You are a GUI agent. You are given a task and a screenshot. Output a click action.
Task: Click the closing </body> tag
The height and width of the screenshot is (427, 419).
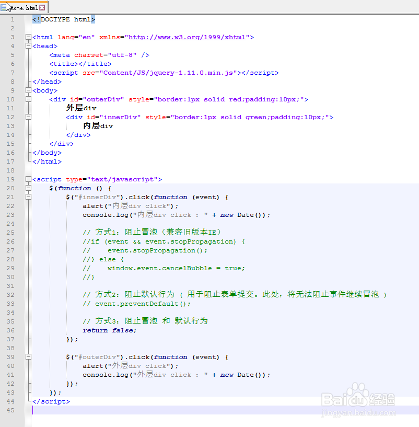coord(47,153)
